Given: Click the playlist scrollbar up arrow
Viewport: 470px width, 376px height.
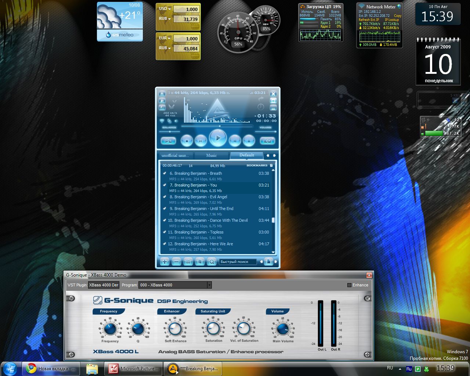Looking at the screenshot, I should click(273, 170).
